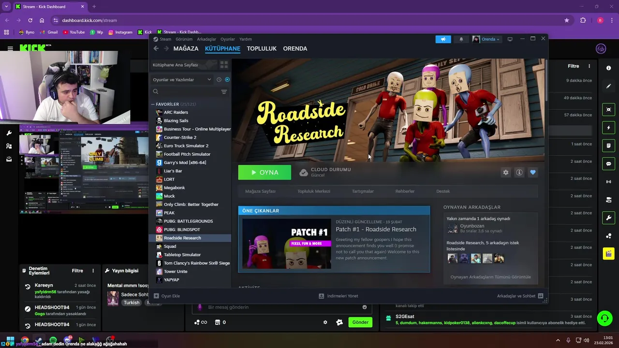Toggle stream preview widget in Kick sidebar

coord(608,110)
